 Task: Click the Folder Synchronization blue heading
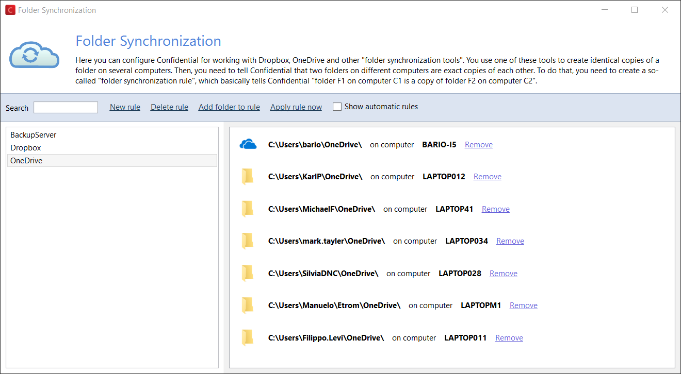pyautogui.click(x=149, y=41)
